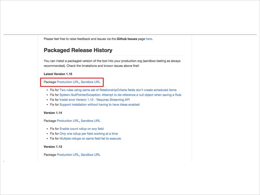Open 'Support installation without Ideas enabled' link
This screenshot has width=260, height=195.
coord(99,105)
